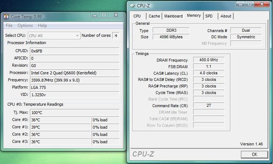Click the DRAM Frequency value 400.0 MHz
This screenshot has width=273, height=164.
pos(208,60)
